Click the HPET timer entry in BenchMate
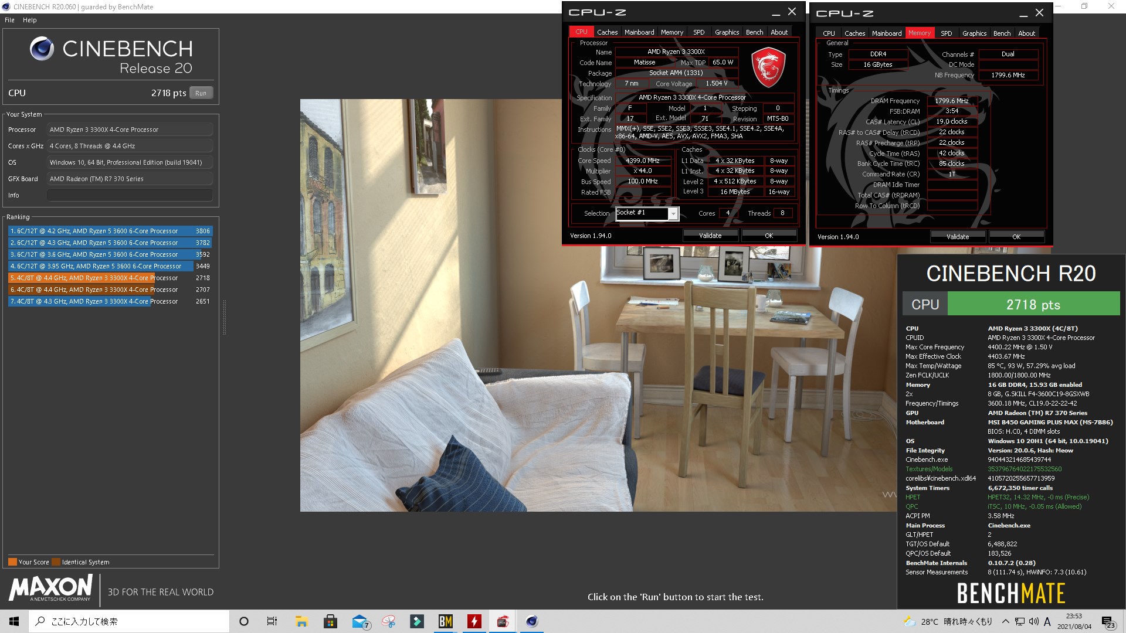Screen dimensions: 1126x633 pyautogui.click(x=997, y=497)
